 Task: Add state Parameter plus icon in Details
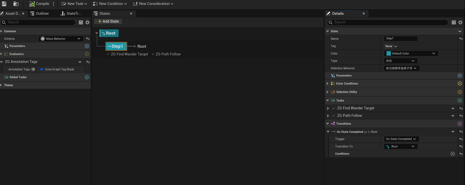(460, 76)
